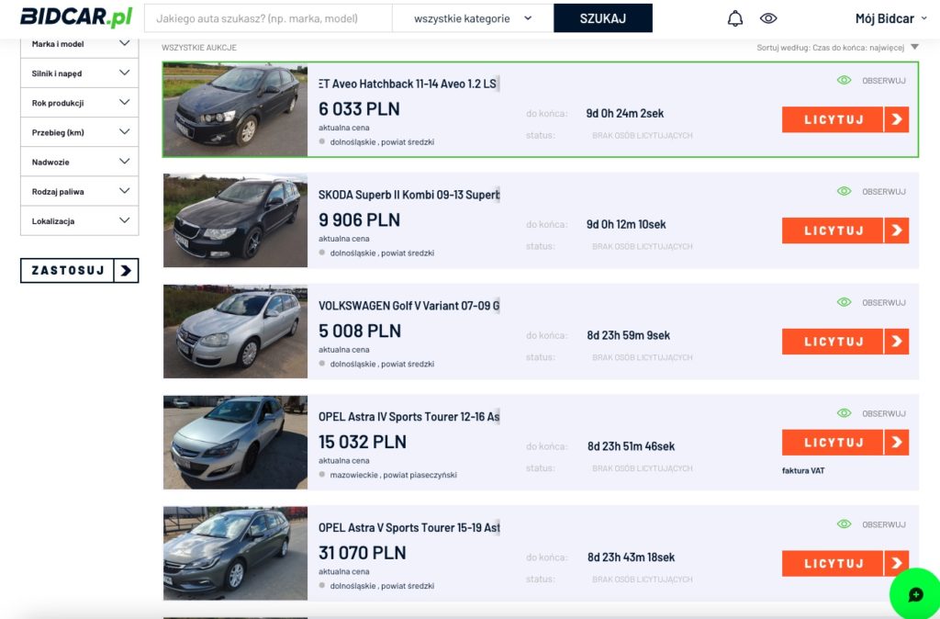Open the Opel Astra IV car photo
Viewport: 940px width, 619px height.
click(x=236, y=442)
